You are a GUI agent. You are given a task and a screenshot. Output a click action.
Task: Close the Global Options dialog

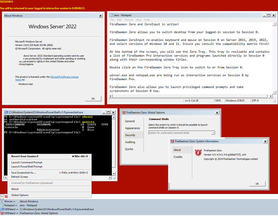pos(217,113)
